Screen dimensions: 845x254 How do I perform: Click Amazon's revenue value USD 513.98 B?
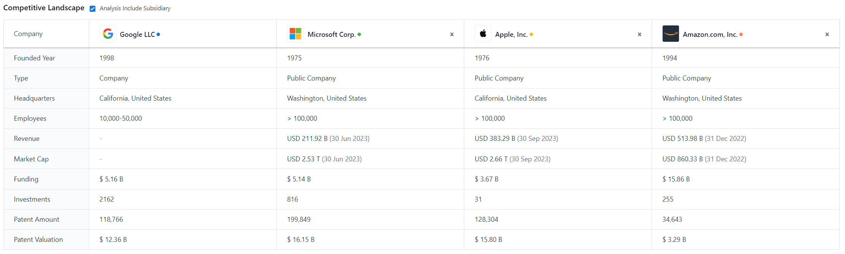(682, 139)
